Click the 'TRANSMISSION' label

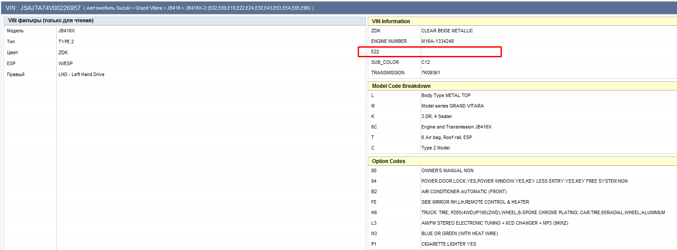click(388, 73)
